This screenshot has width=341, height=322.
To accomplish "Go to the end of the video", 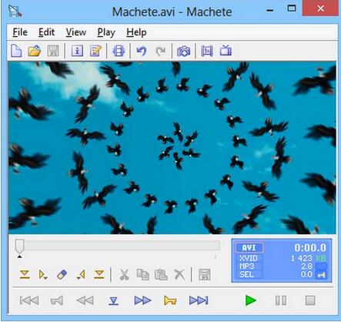I will [199, 300].
